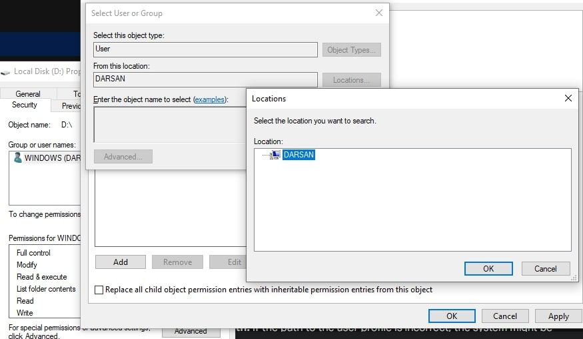Click the Apply button
583x339 pixels.
(x=558, y=316)
